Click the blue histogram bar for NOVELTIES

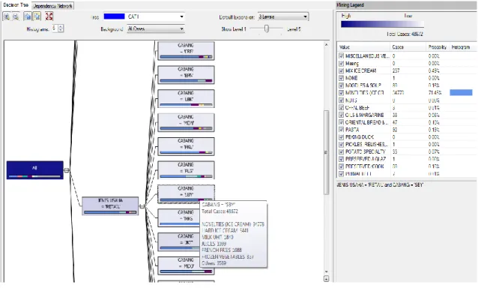click(x=461, y=92)
